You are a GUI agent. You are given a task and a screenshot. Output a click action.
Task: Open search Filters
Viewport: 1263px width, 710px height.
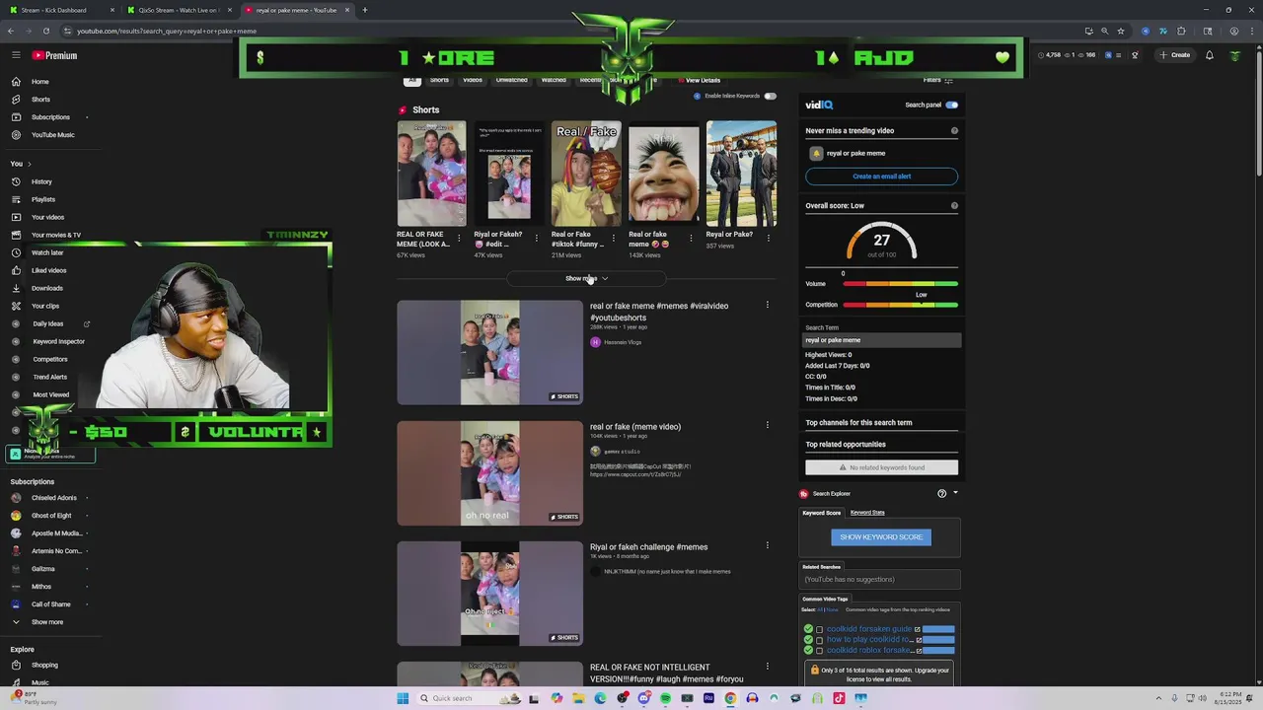tap(937, 80)
